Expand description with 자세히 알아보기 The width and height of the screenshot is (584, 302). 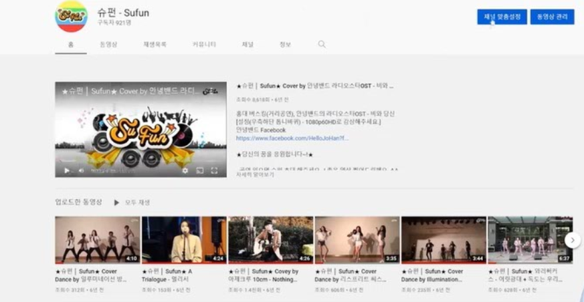255,174
